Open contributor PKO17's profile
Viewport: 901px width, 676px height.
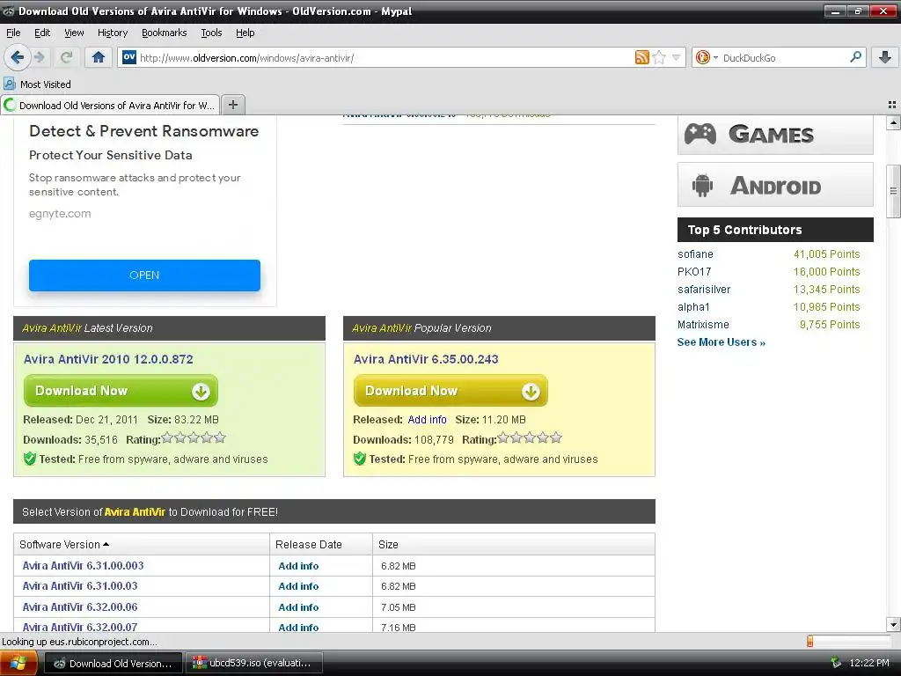(x=694, y=271)
